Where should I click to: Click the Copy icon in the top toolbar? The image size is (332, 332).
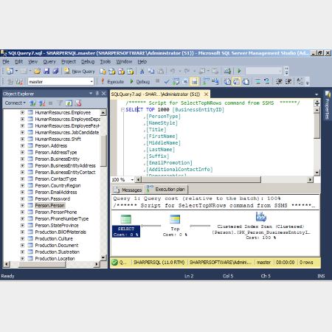coord(151,72)
